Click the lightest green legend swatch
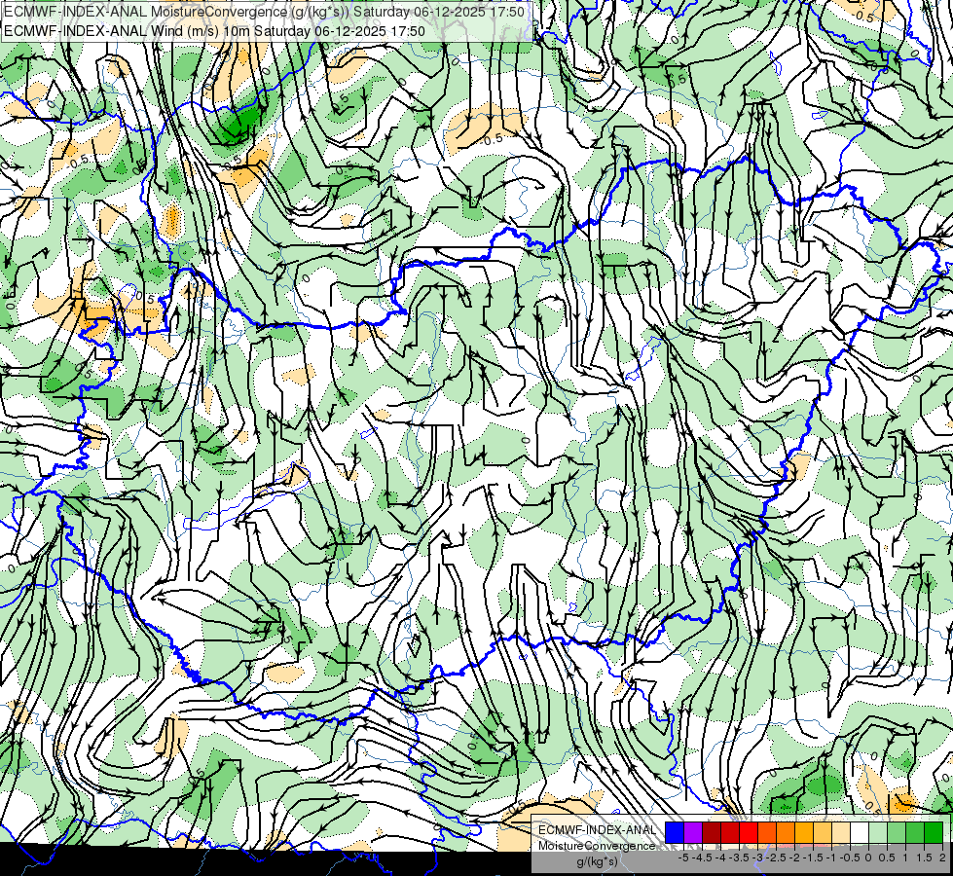 (x=878, y=832)
